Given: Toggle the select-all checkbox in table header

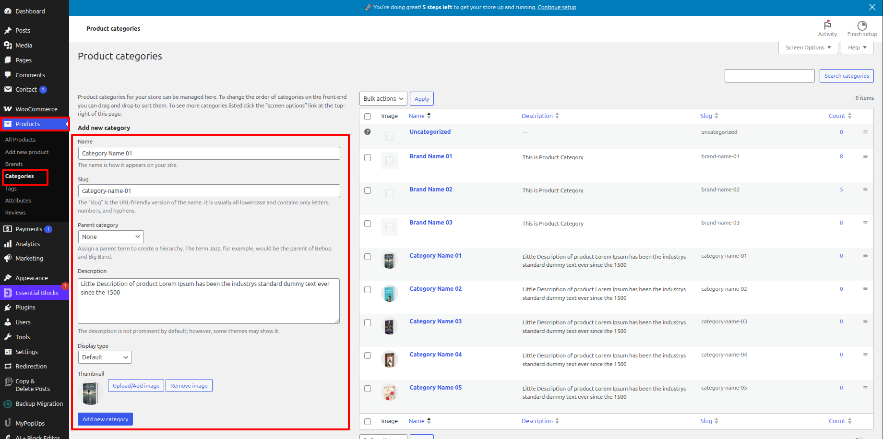Looking at the screenshot, I should coord(368,117).
